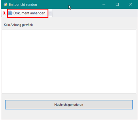Generate the message with Nachricht generieren

69,105
